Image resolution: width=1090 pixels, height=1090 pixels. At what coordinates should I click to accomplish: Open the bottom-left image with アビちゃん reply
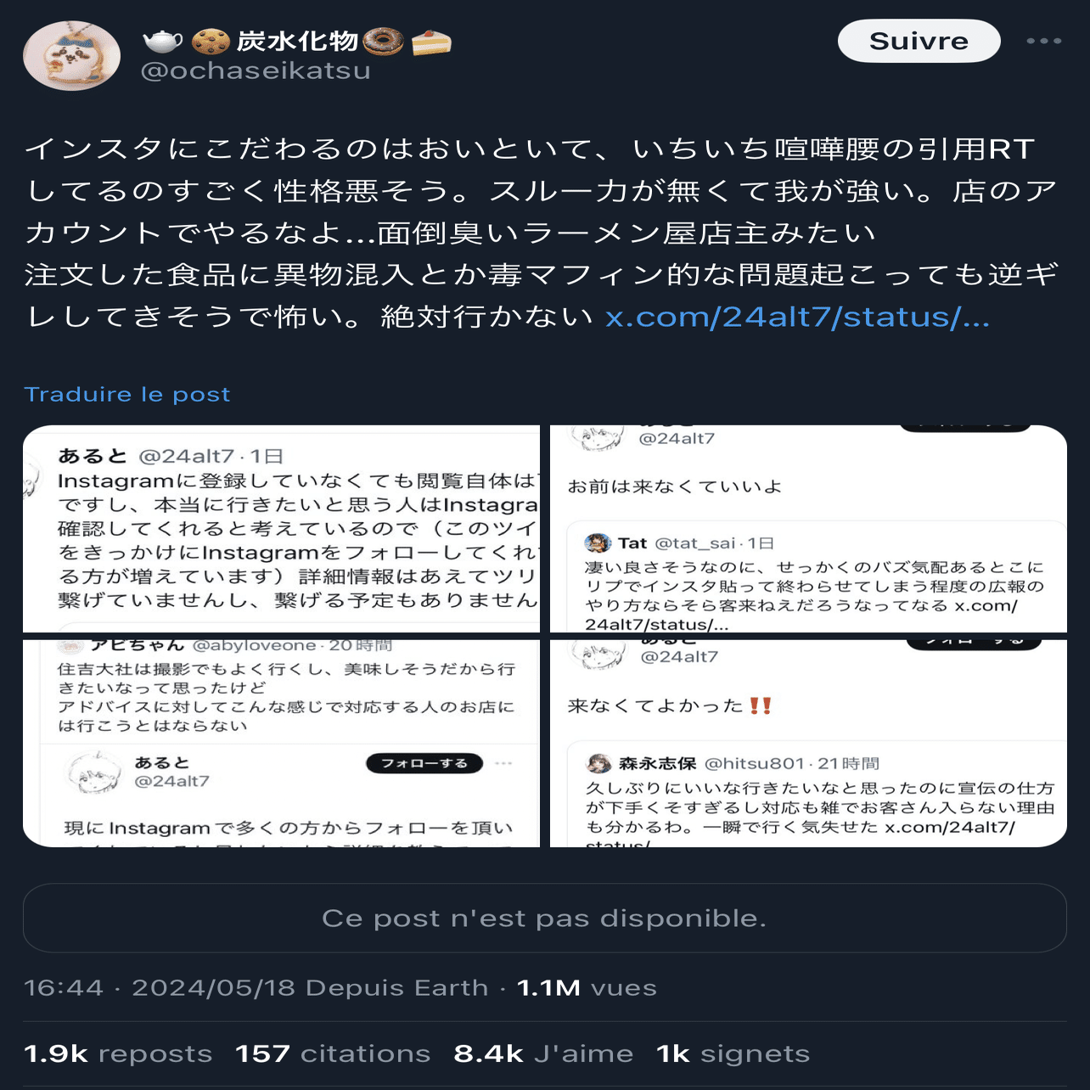[x=281, y=743]
